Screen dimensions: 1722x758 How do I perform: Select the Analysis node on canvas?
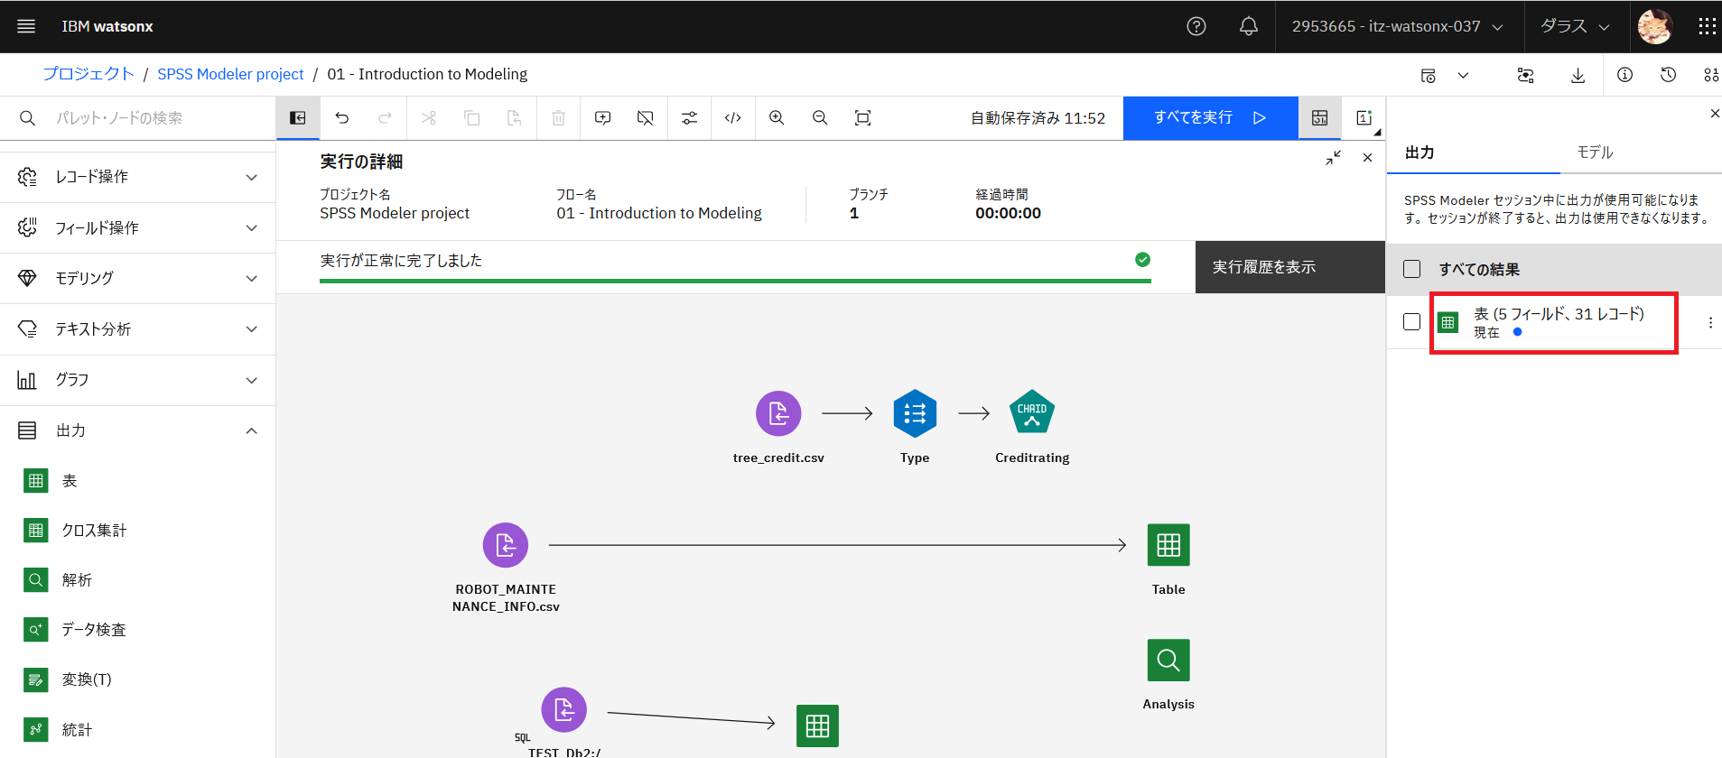(x=1168, y=661)
